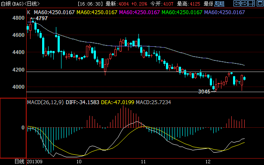Image resolution: width=264 pixels, height=165 pixels.
Task: Click the 白银(BAG)<日线> title
Action: [20, 4]
